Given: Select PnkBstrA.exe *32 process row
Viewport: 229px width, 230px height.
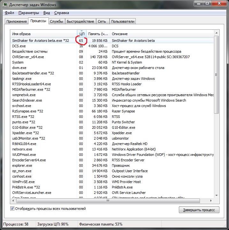Looking at the screenshot, I should 112,187.
